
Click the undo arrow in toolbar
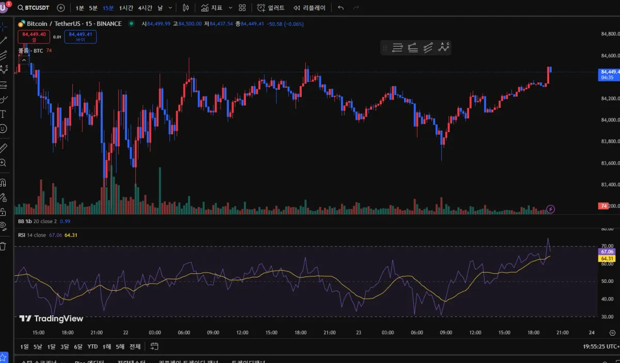pyautogui.click(x=340, y=8)
